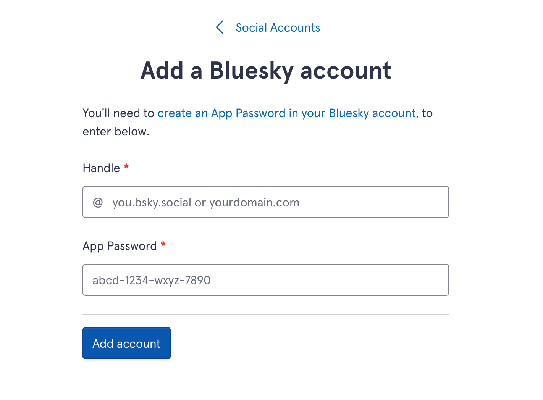The height and width of the screenshot is (400, 543).
Task: Select the you.bsky.social placeholder text area
Action: [x=205, y=202]
